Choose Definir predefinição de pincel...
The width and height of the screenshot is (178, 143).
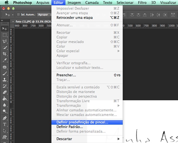(x=87, y=122)
